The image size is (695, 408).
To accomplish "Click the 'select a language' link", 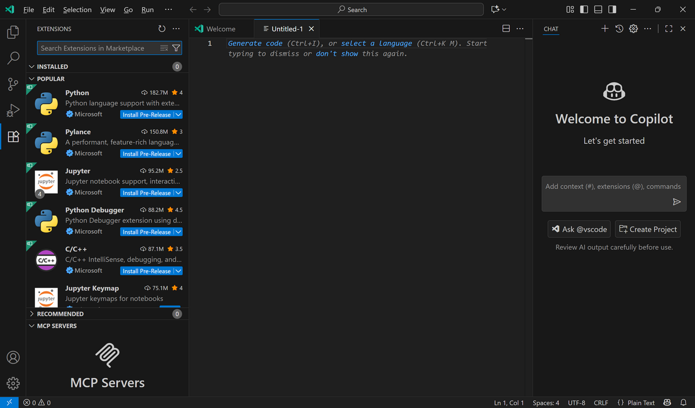I will [x=377, y=43].
